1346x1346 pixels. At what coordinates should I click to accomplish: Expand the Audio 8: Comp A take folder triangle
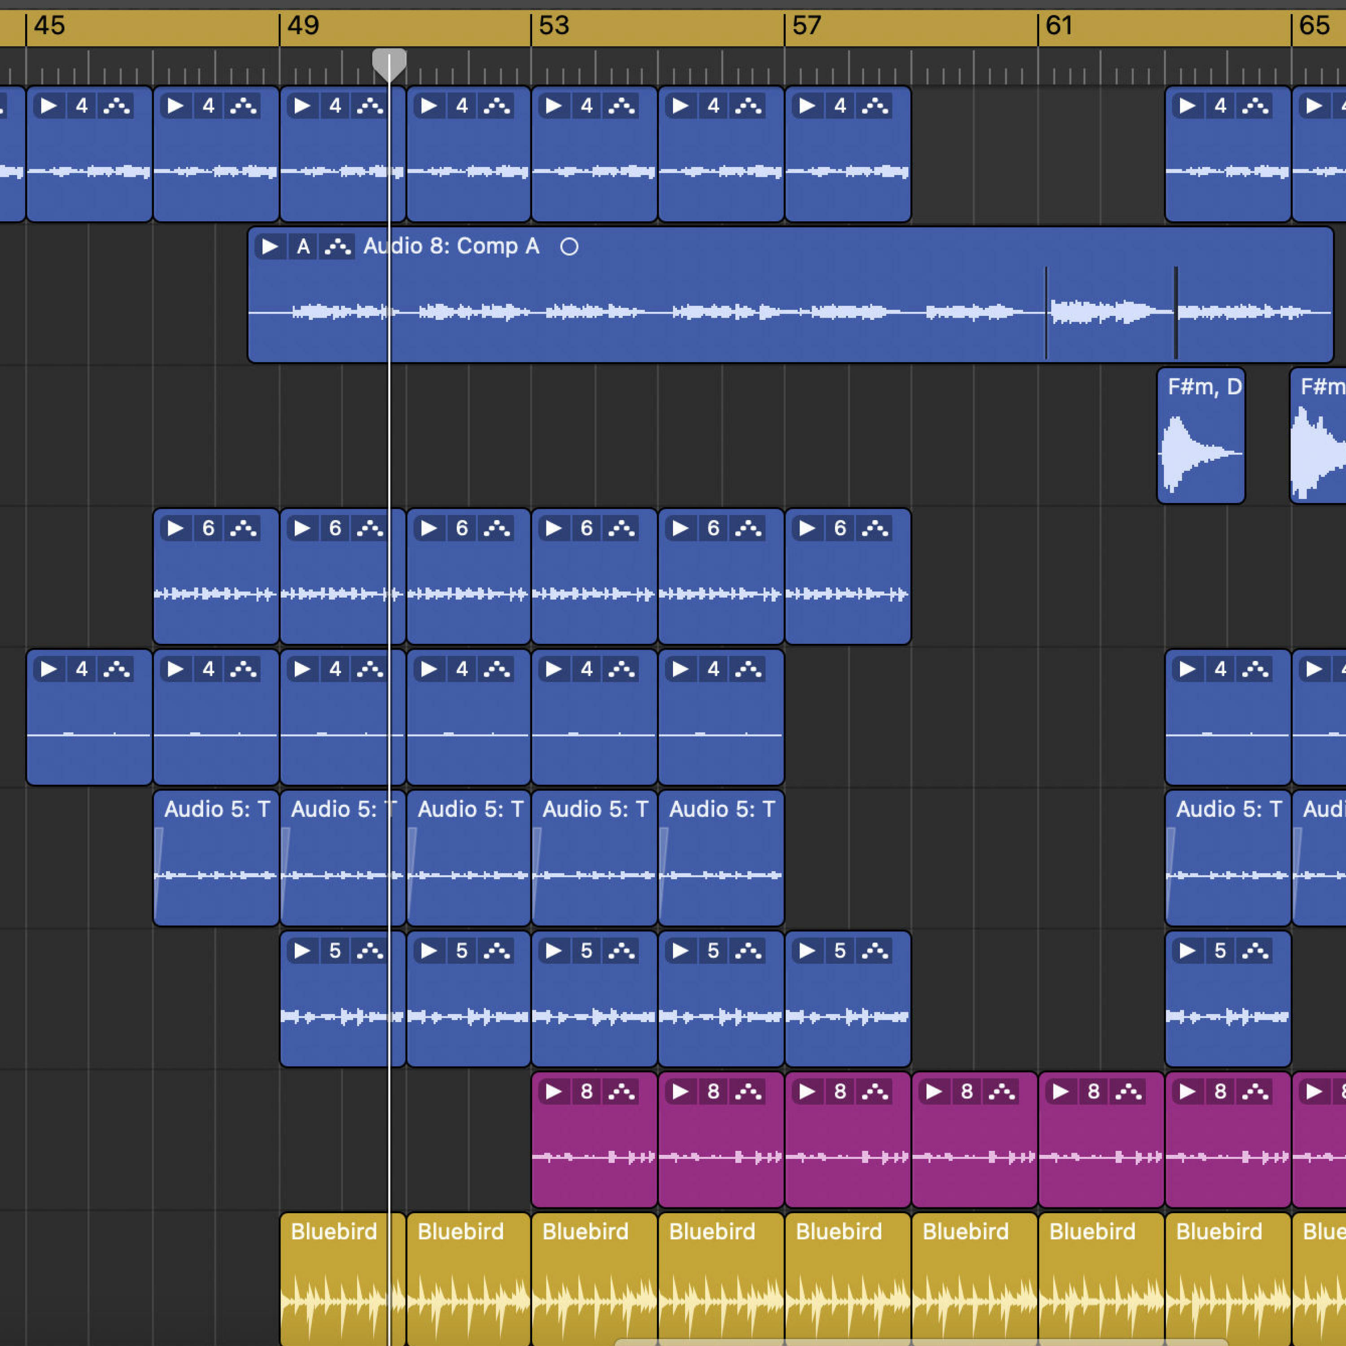click(x=270, y=246)
